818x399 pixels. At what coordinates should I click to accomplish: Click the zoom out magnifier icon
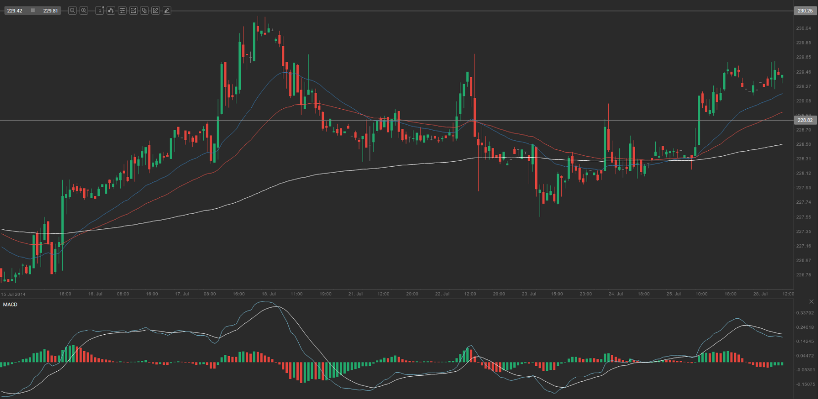point(72,10)
